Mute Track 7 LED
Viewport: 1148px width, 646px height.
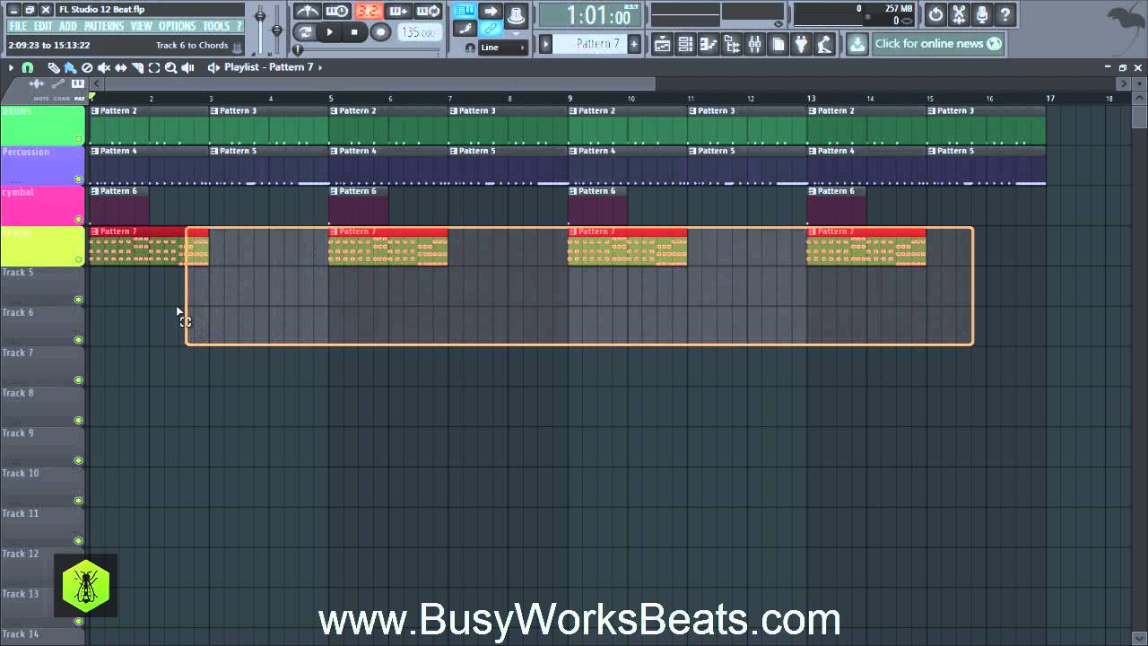click(79, 380)
